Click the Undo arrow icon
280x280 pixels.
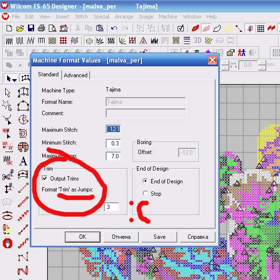coord(114,28)
